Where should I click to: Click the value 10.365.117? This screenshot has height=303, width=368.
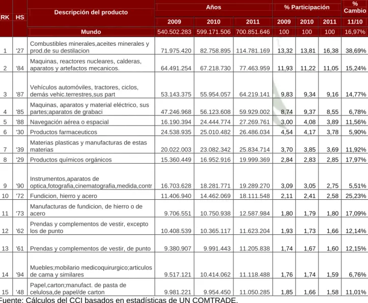pyautogui.click(x=215, y=231)
